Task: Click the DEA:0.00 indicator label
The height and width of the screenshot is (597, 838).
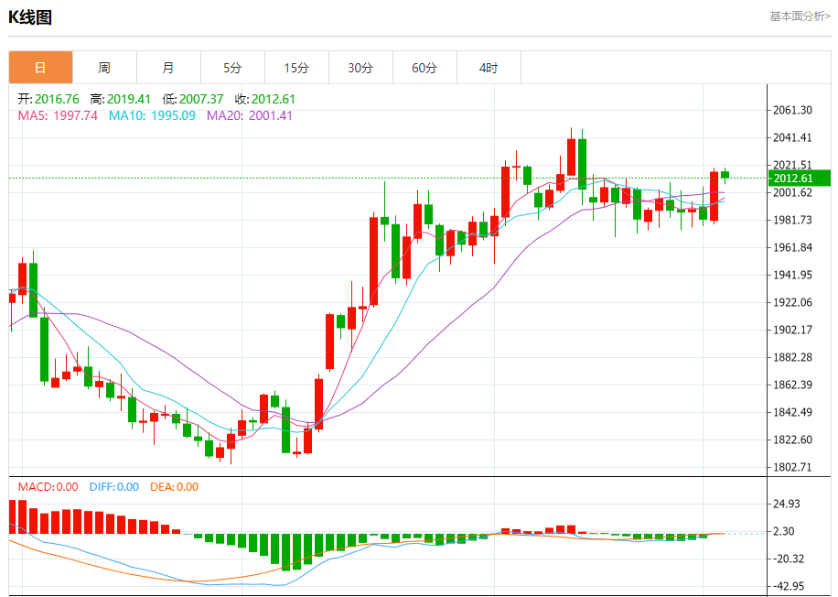Action: [x=174, y=487]
